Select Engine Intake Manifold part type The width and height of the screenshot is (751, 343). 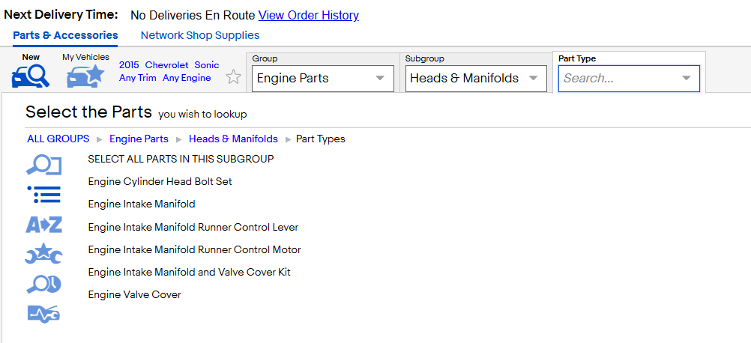click(x=142, y=204)
